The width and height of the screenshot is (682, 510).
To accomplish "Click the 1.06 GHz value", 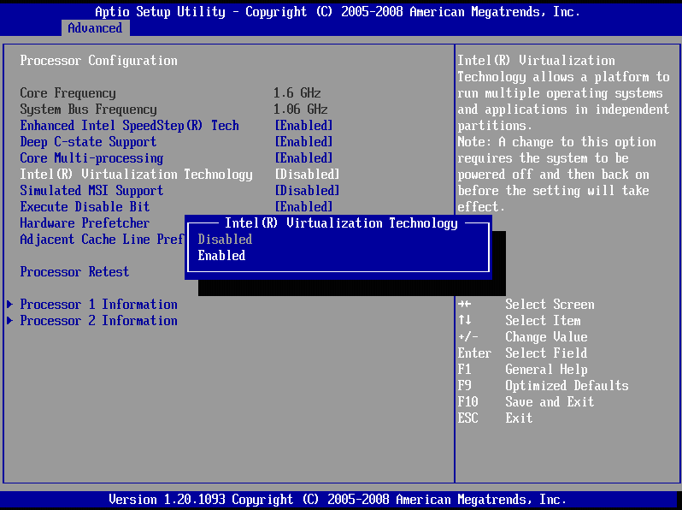I will coord(301,110).
